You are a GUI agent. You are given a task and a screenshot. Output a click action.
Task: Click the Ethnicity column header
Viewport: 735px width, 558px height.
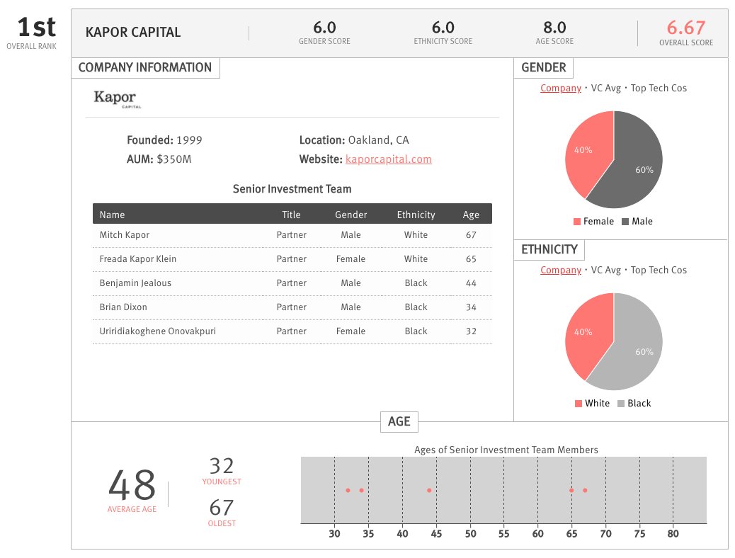[x=416, y=215]
